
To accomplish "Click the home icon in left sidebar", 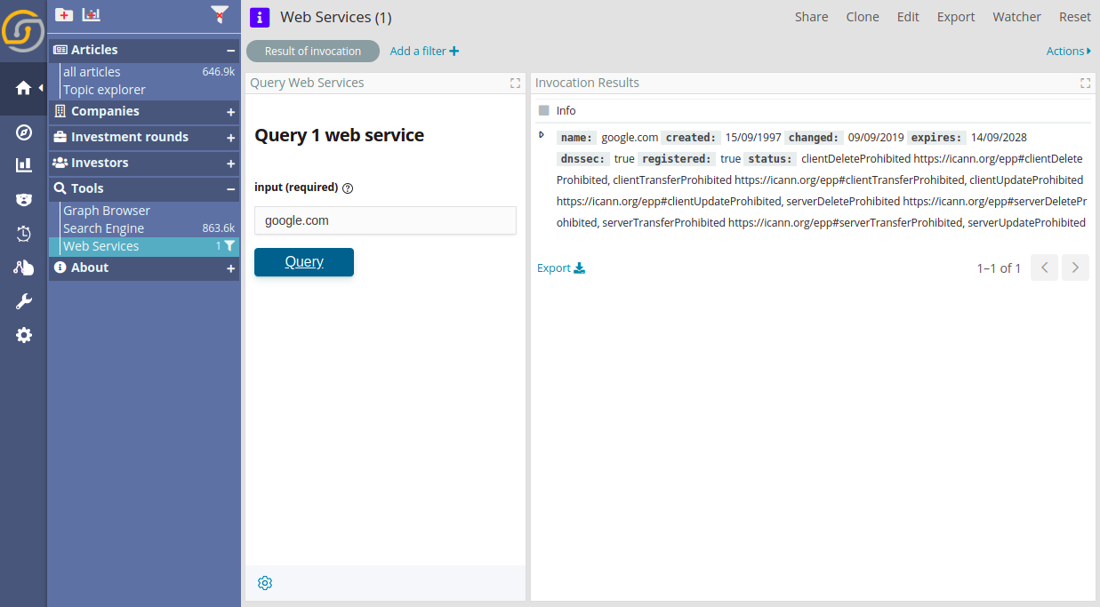I will pos(23,88).
